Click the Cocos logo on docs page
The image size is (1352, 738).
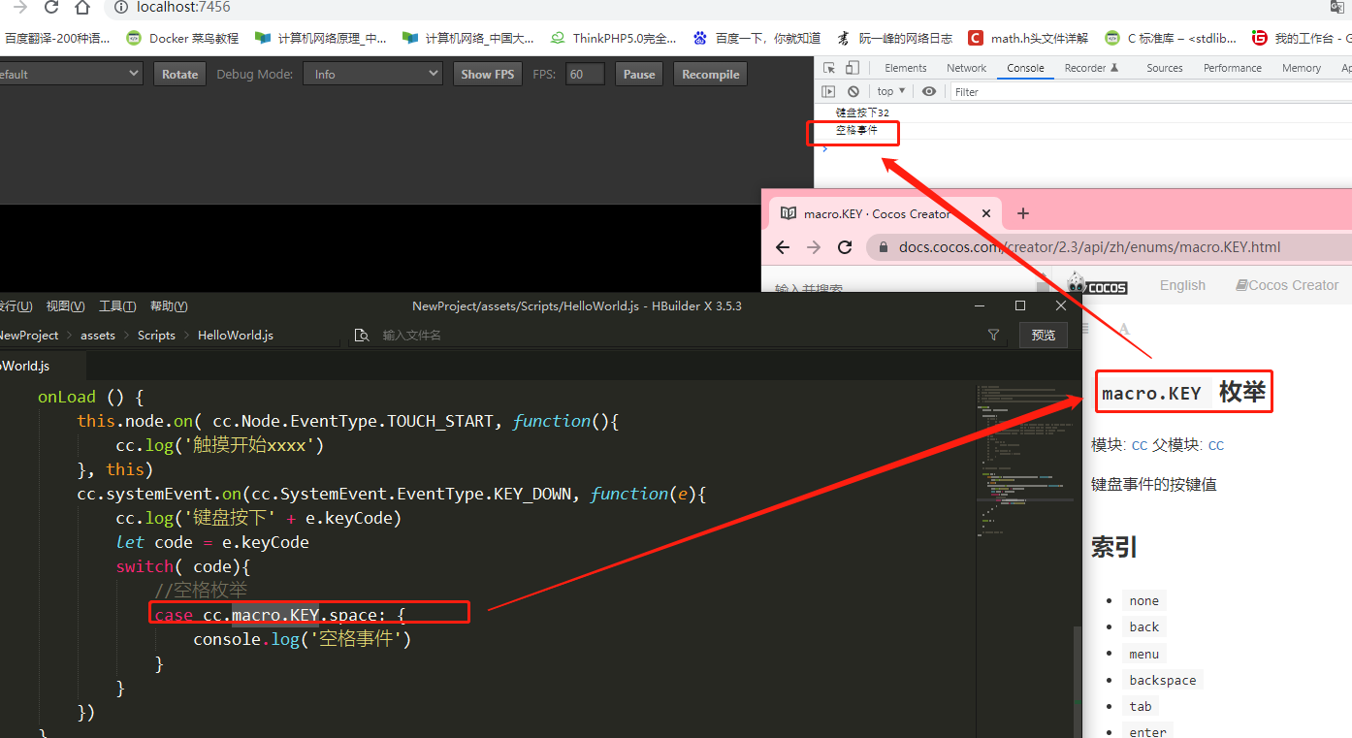point(1096,285)
